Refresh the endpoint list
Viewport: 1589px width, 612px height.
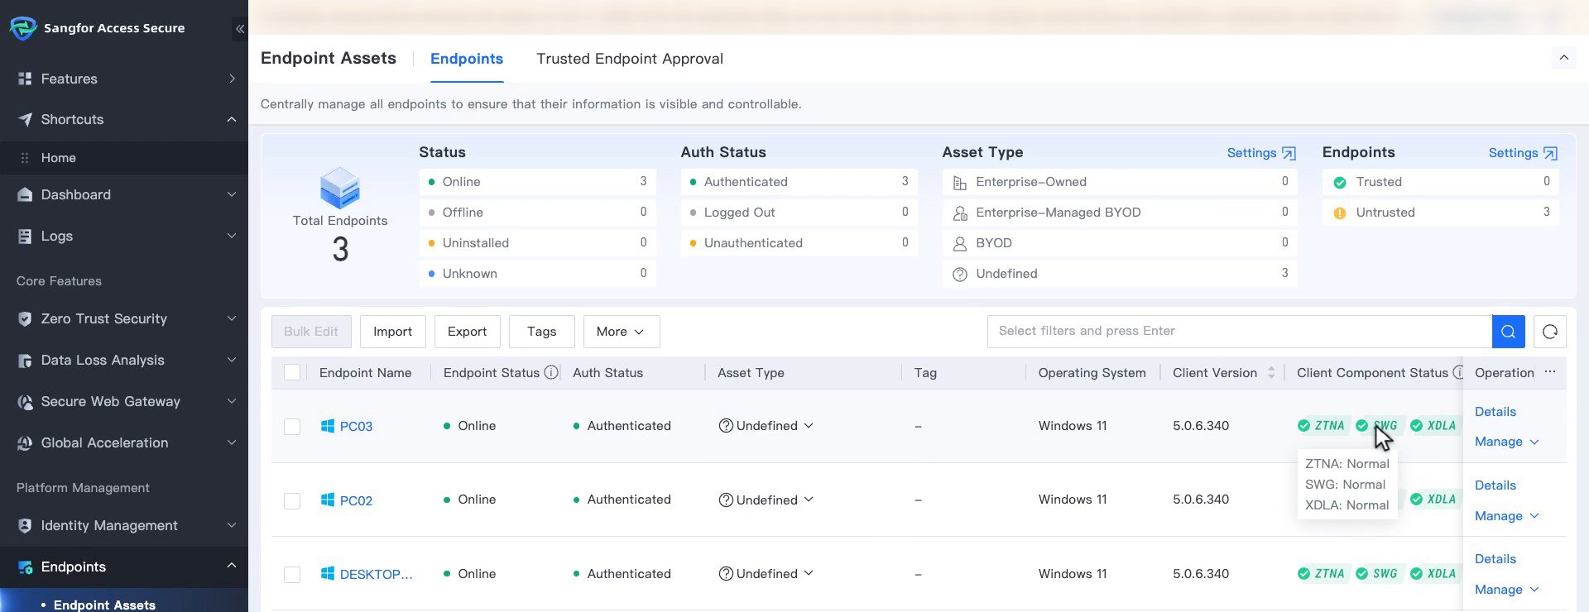coord(1550,332)
